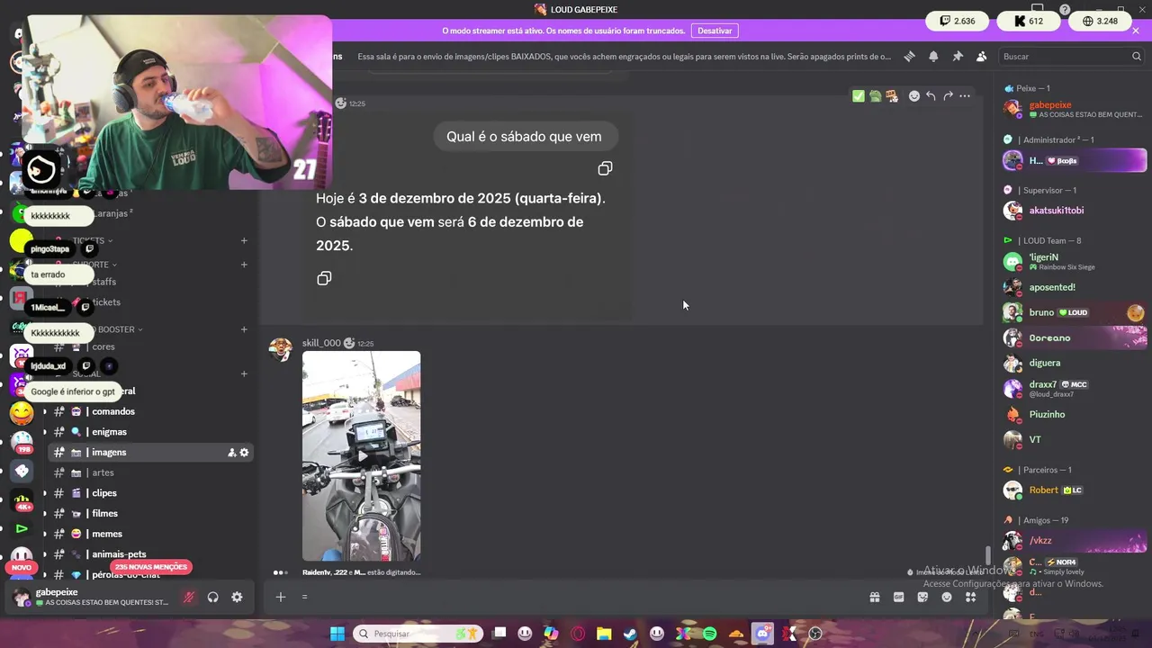
Task: Add green checkmark reaction to message
Action: coord(859,96)
